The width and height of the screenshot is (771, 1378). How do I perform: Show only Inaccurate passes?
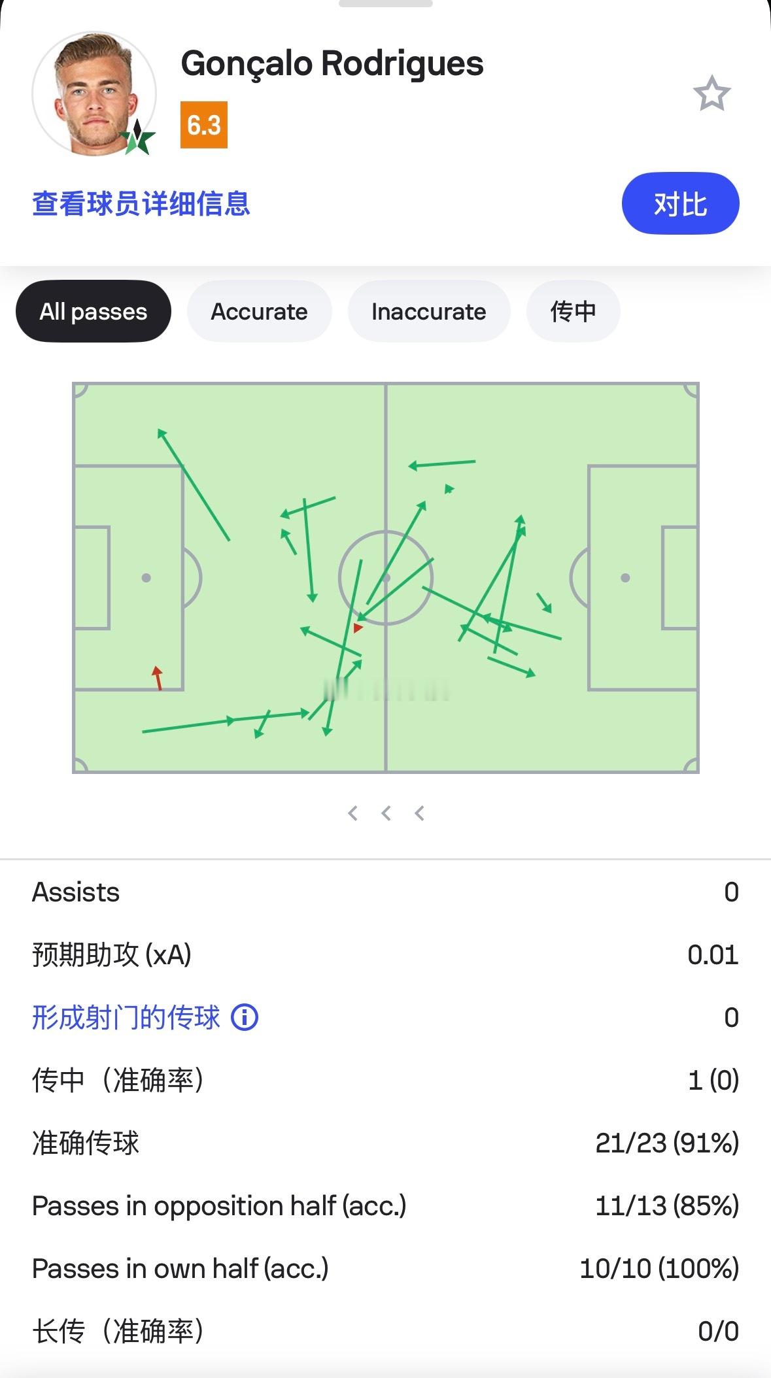pyautogui.click(x=428, y=311)
